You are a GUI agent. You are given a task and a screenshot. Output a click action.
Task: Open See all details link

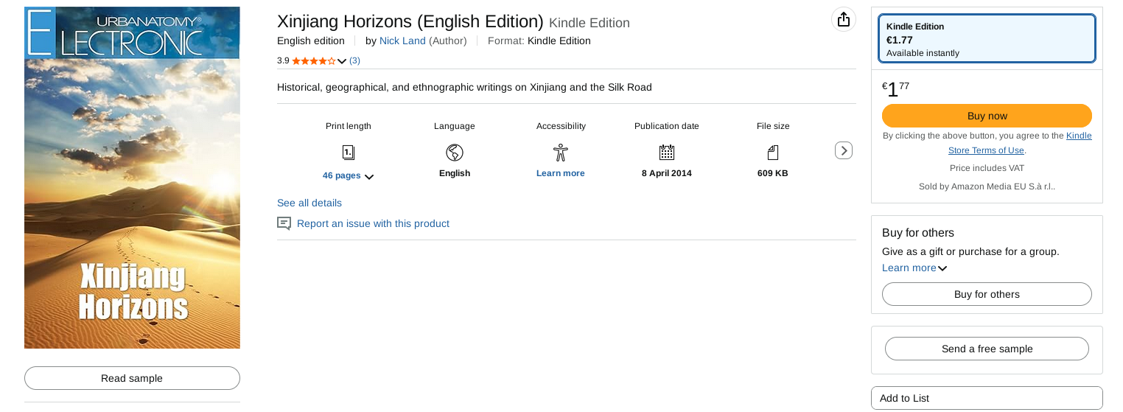click(x=309, y=203)
